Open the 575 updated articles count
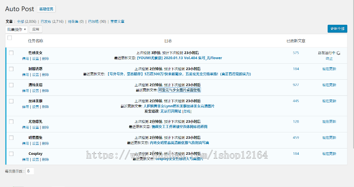 (296, 53)
